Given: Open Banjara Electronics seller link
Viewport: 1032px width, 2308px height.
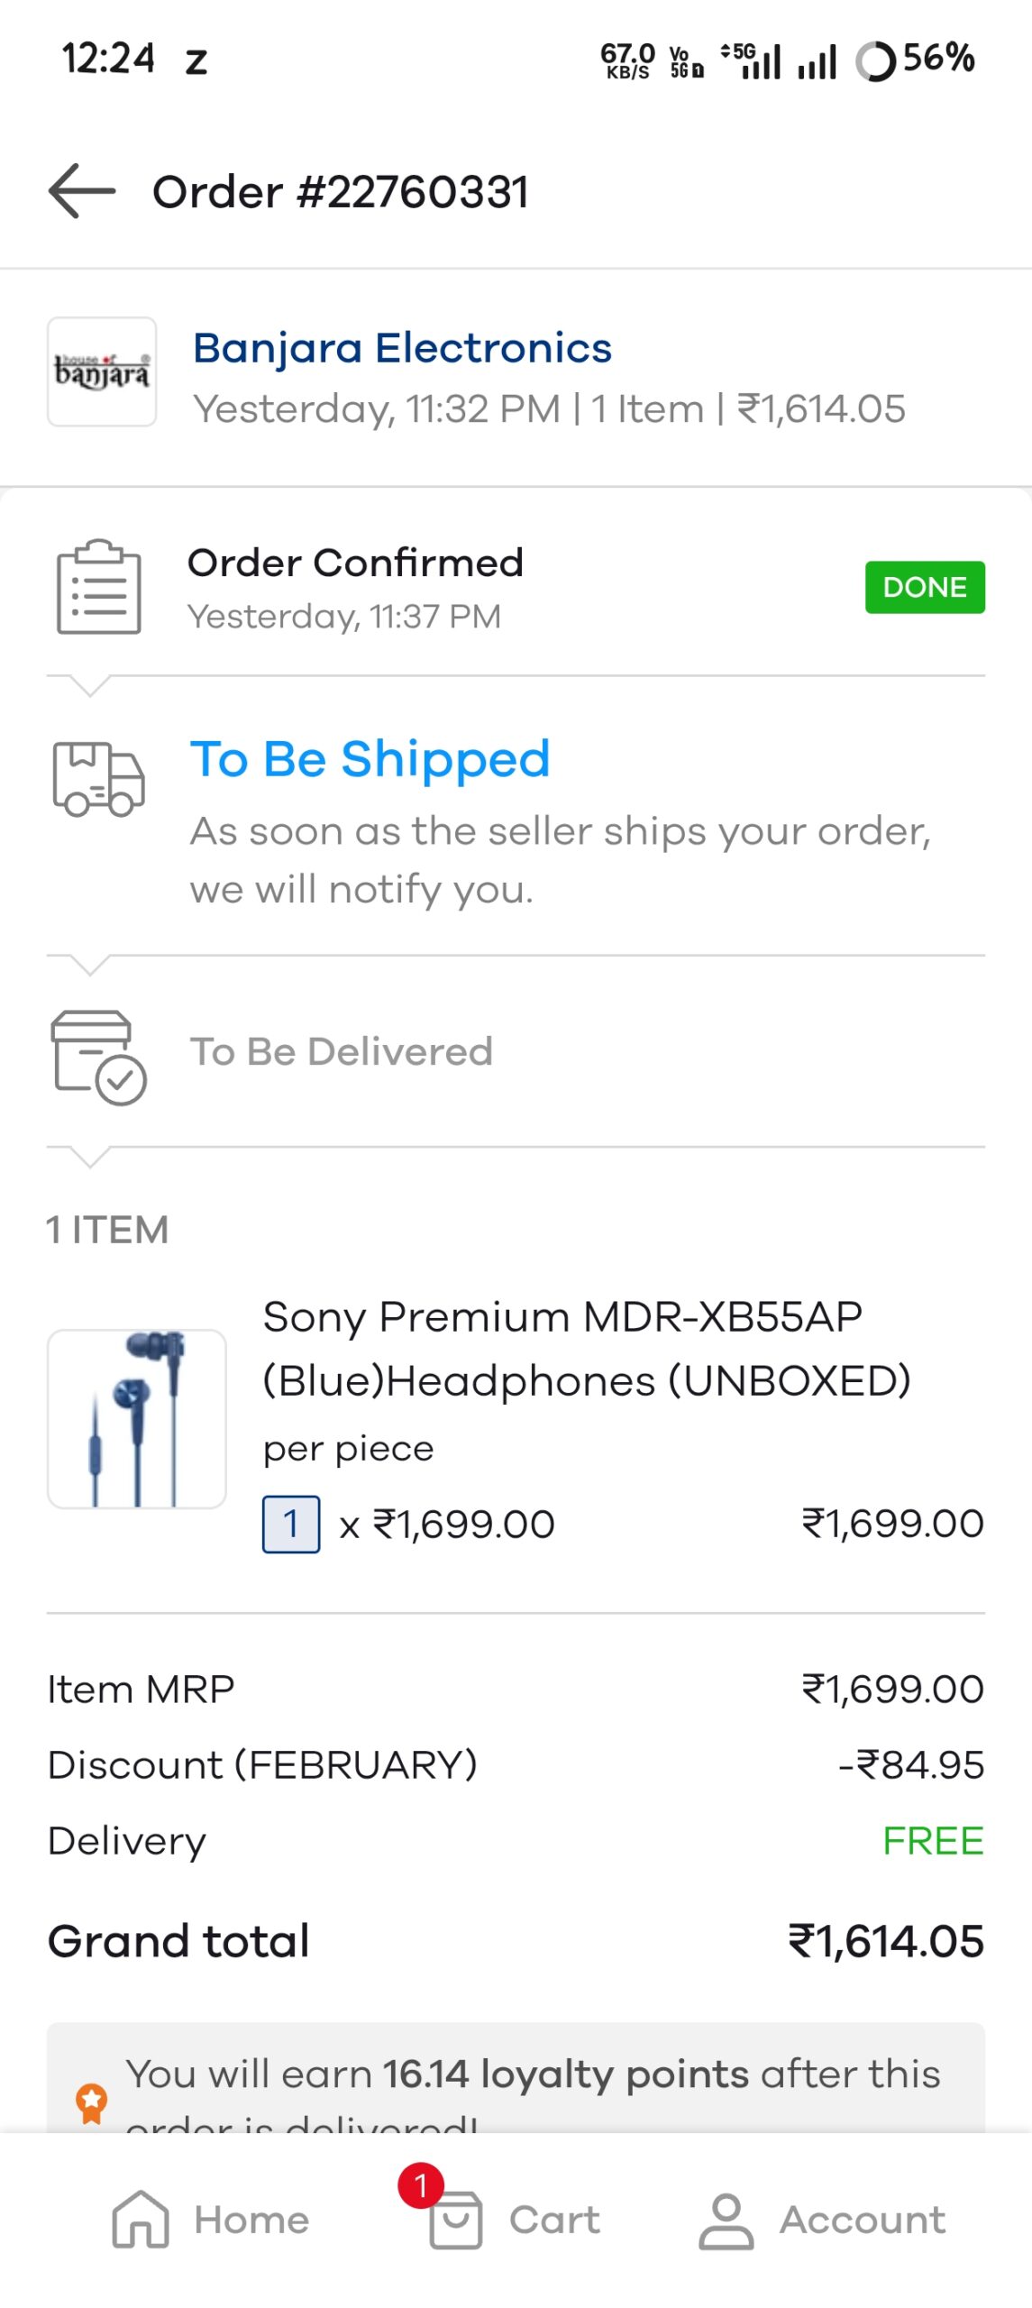Looking at the screenshot, I should [x=402, y=348].
